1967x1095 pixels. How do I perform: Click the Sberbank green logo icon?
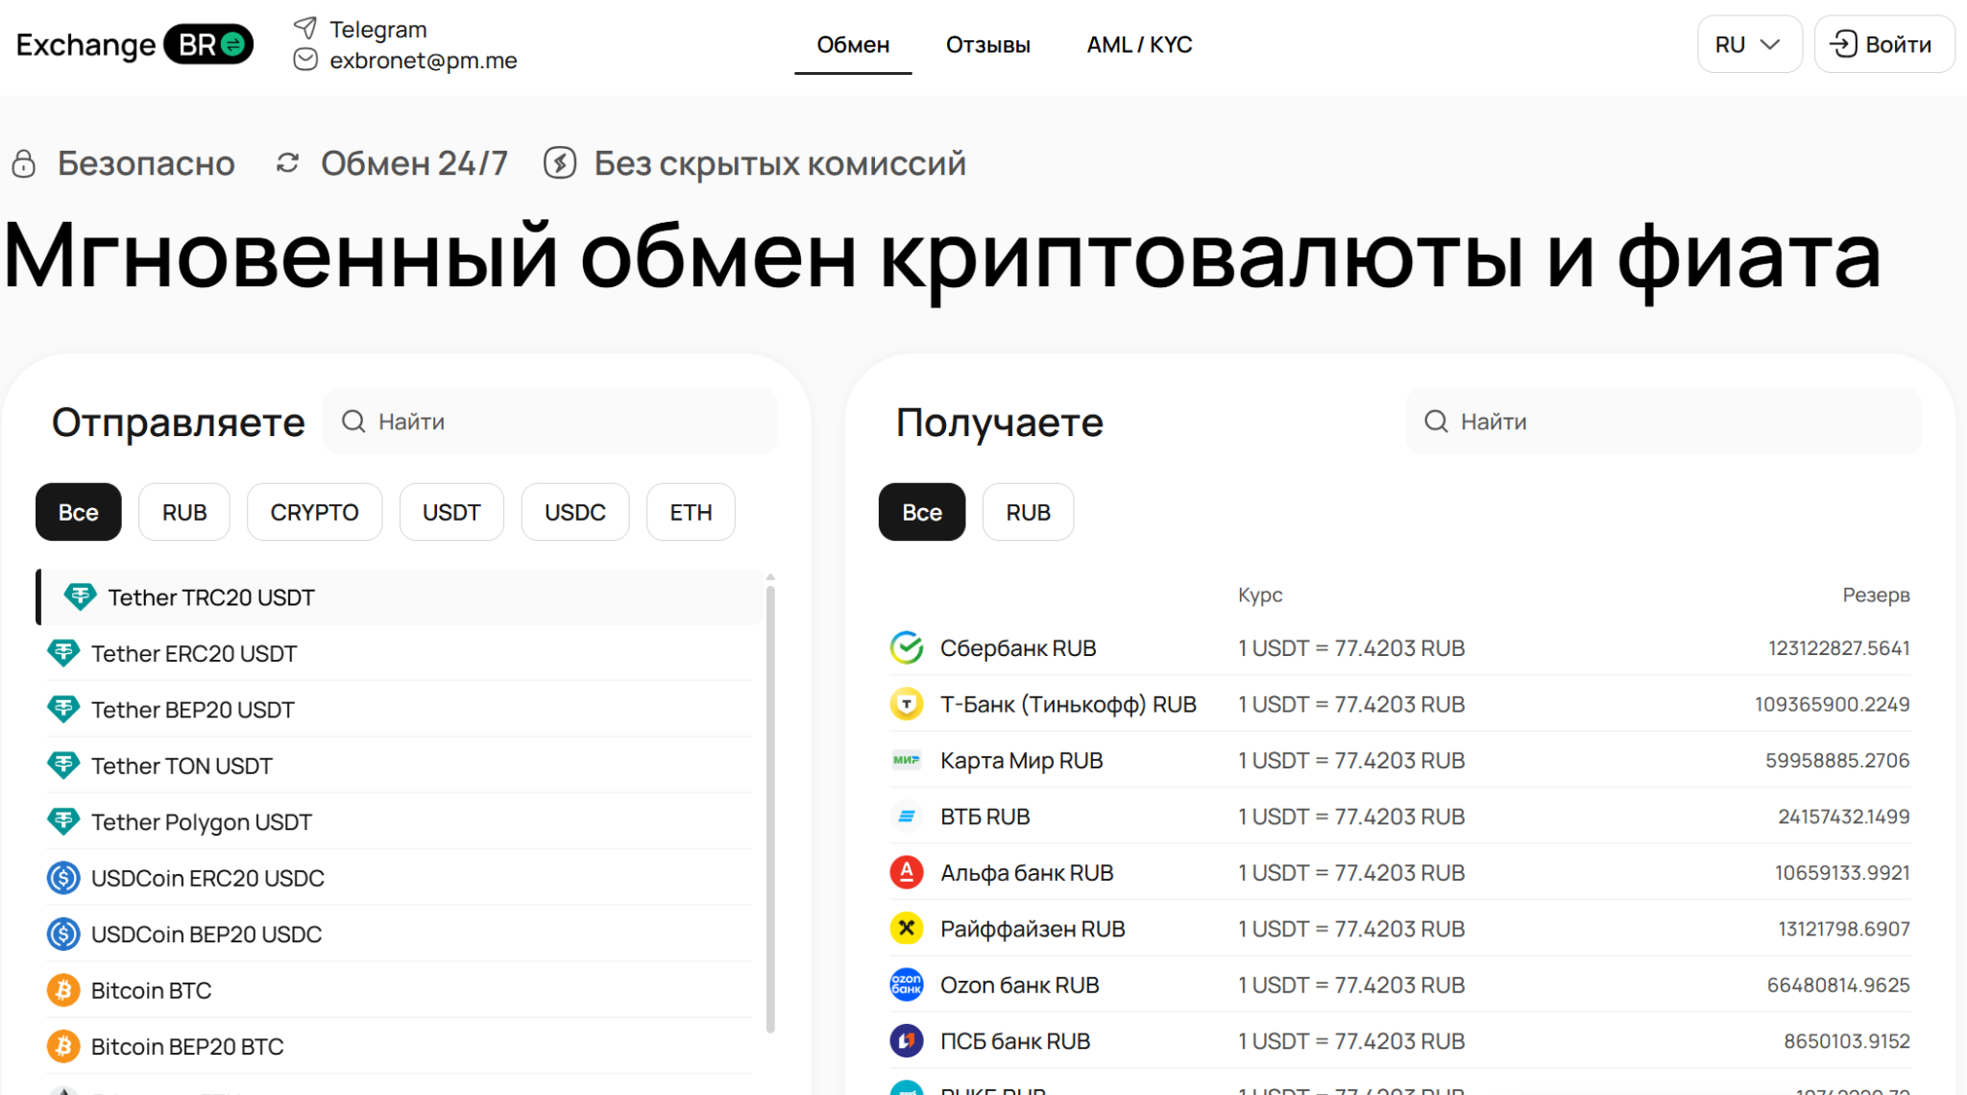(906, 648)
